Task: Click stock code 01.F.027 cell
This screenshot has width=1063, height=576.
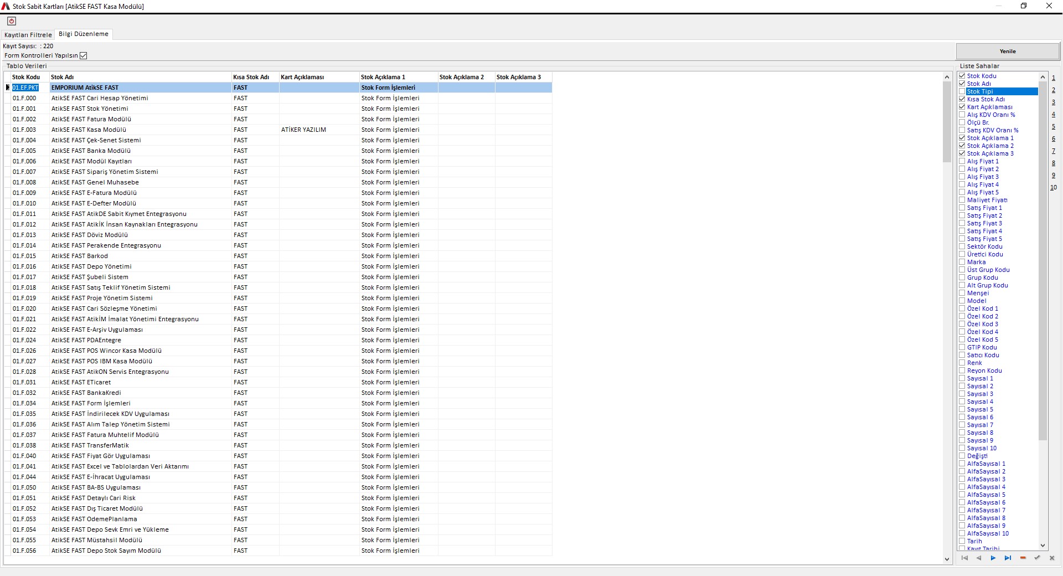Action: point(30,361)
